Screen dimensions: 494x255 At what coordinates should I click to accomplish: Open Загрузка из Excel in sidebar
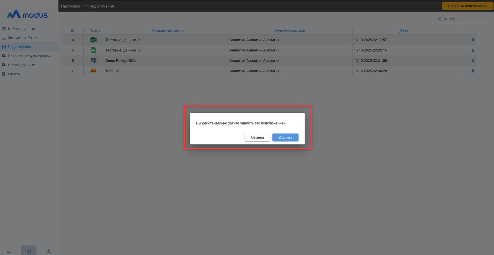click(22, 38)
